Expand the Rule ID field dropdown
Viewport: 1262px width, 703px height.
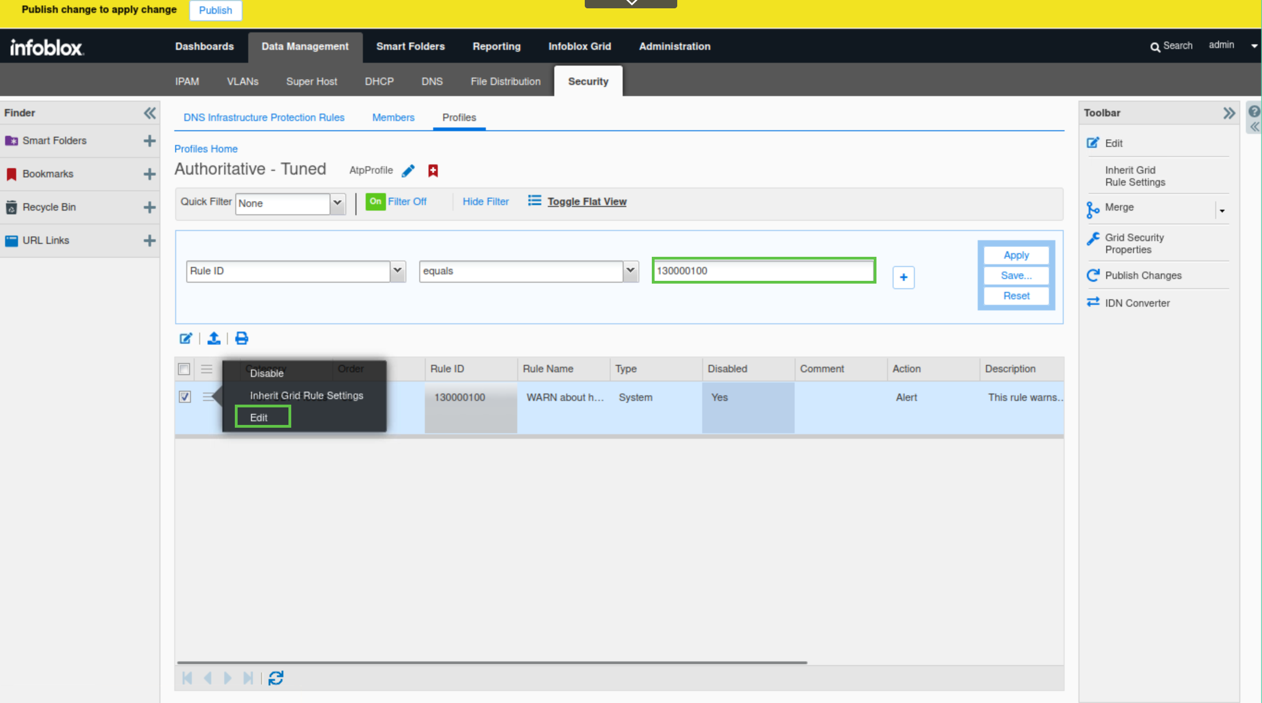397,271
